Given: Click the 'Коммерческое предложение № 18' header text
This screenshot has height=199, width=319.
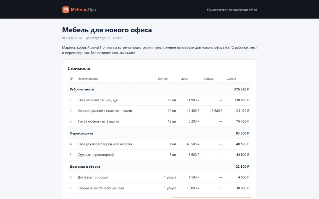Looking at the screenshot, I should click(232, 10).
